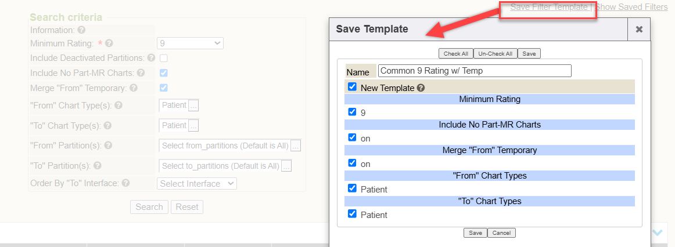This screenshot has width=675, height=247.
Task: Expand the chevron below the dialog's right edge
Action: click(658, 233)
